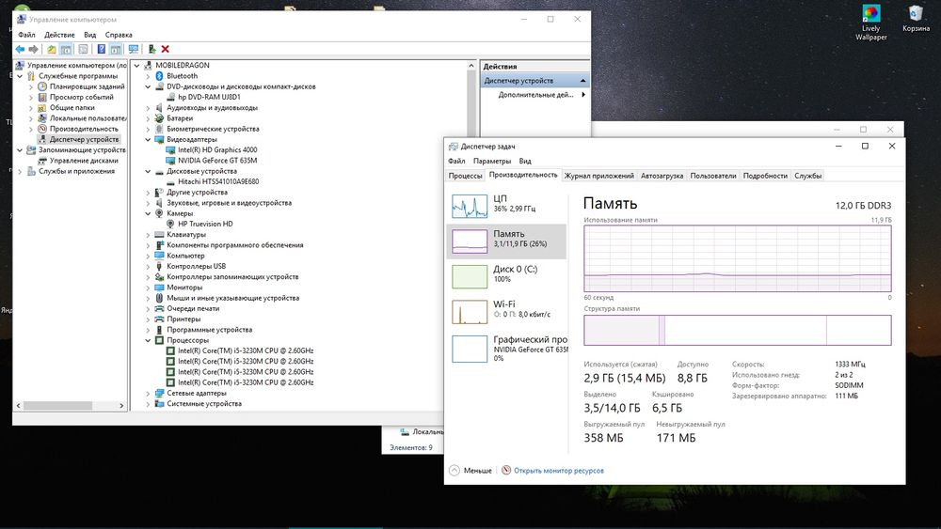This screenshot has height=529, width=941.
Task: Click the Производительность icon in left tree
Action: tap(42, 129)
